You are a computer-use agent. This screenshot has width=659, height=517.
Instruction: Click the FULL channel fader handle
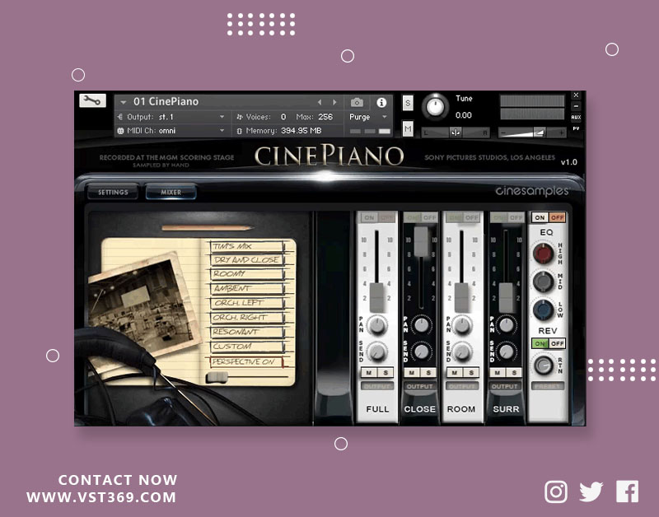tap(377, 297)
